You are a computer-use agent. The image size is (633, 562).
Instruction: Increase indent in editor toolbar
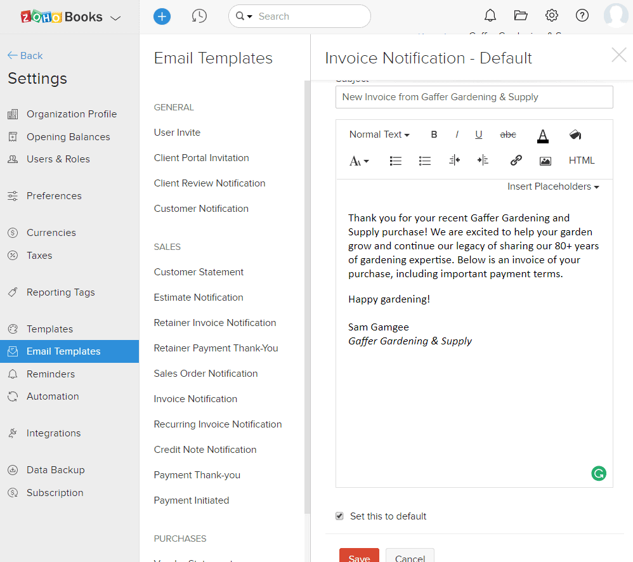(483, 160)
